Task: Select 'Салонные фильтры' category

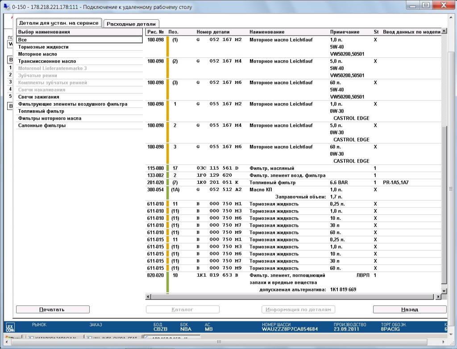Action: click(x=79, y=125)
